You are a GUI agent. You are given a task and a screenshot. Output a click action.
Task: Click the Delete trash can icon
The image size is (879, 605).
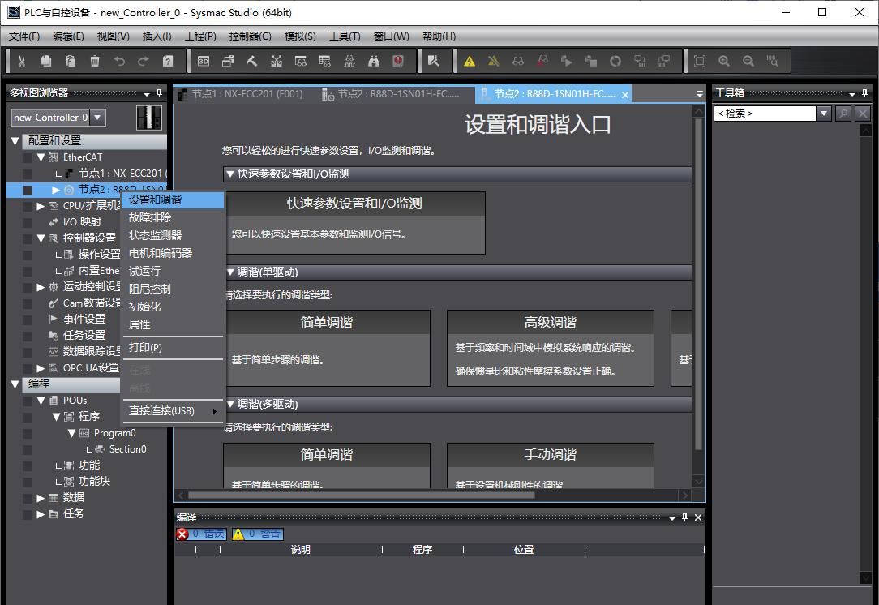(x=95, y=61)
